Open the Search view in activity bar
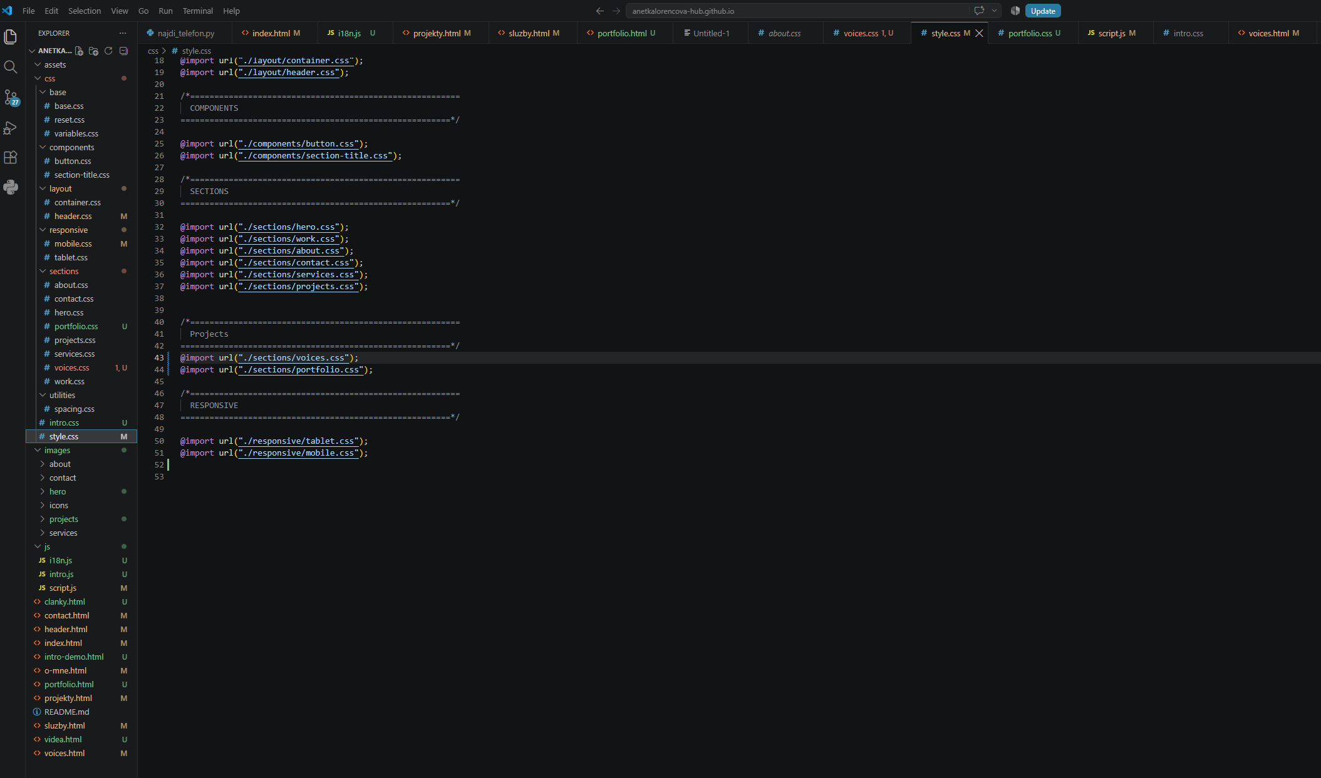Image resolution: width=1321 pixels, height=778 pixels. [11, 67]
